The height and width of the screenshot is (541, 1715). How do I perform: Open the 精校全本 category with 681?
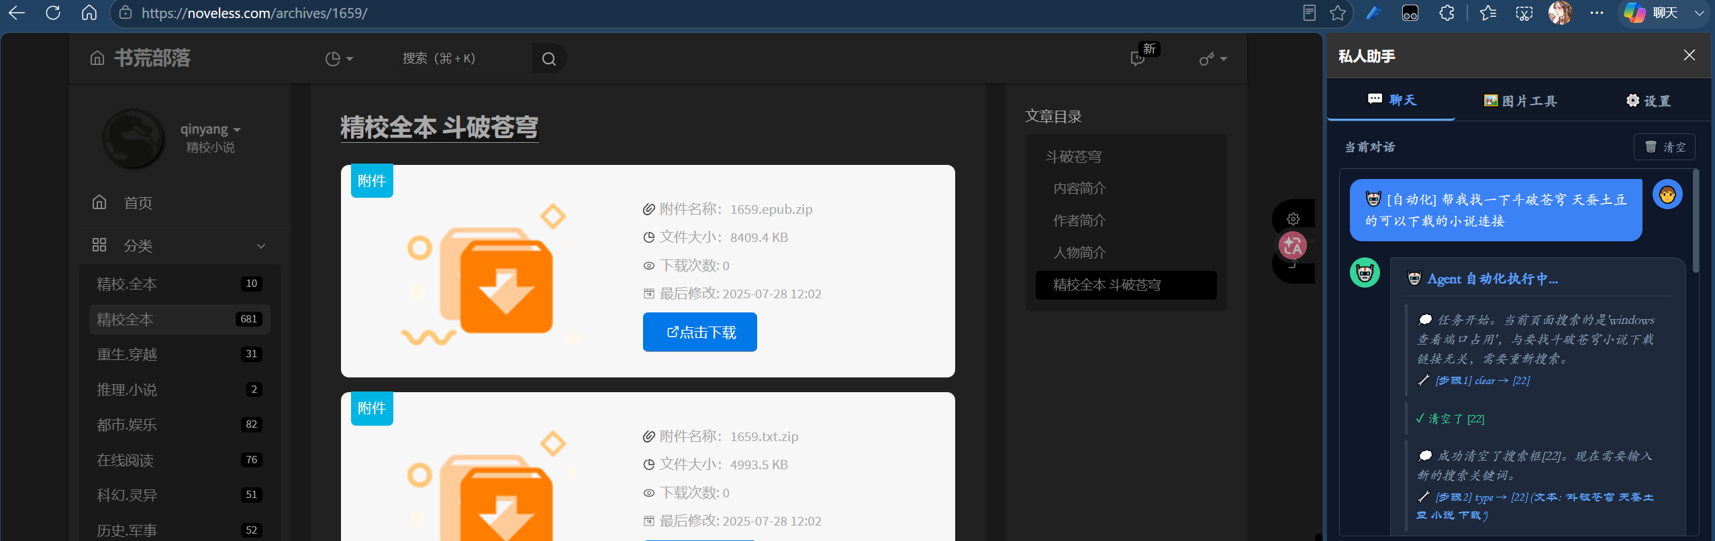pos(179,319)
